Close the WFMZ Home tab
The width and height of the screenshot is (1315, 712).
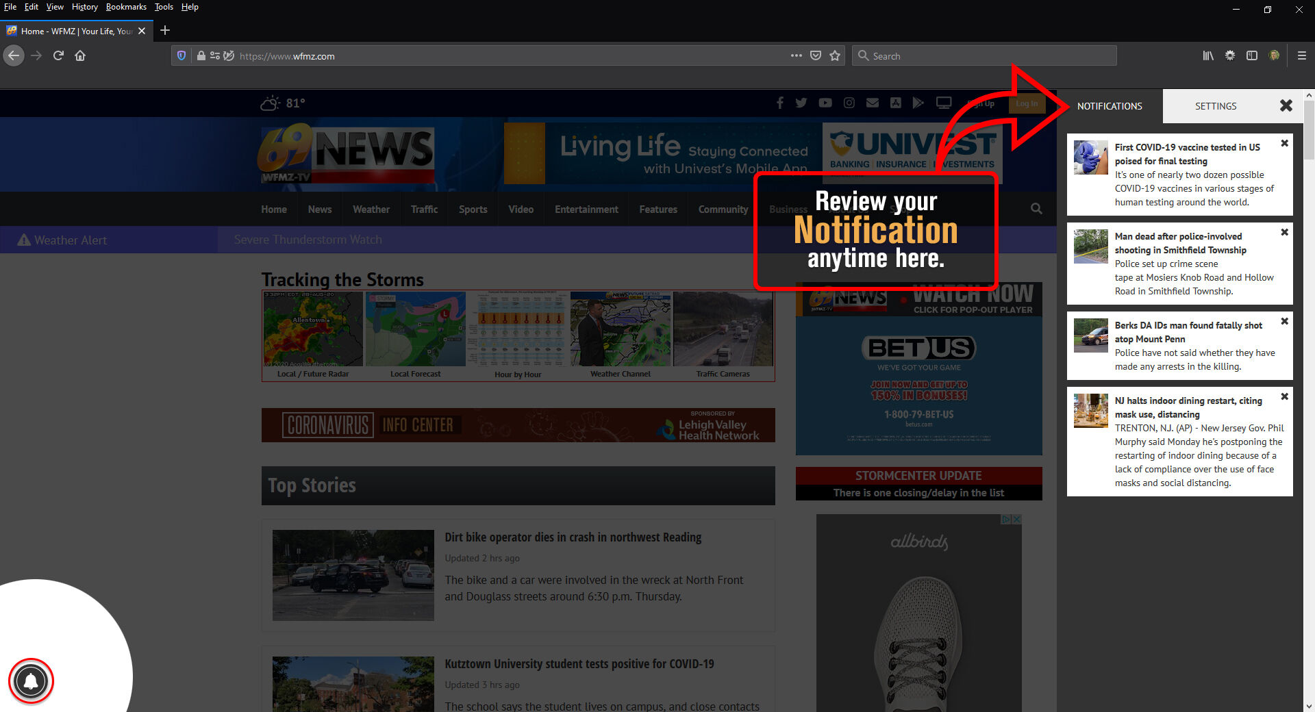pyautogui.click(x=142, y=31)
